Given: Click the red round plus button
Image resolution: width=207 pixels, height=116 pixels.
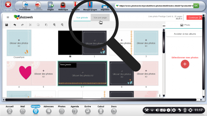Looking at the screenshot, I should [x=185, y=64].
